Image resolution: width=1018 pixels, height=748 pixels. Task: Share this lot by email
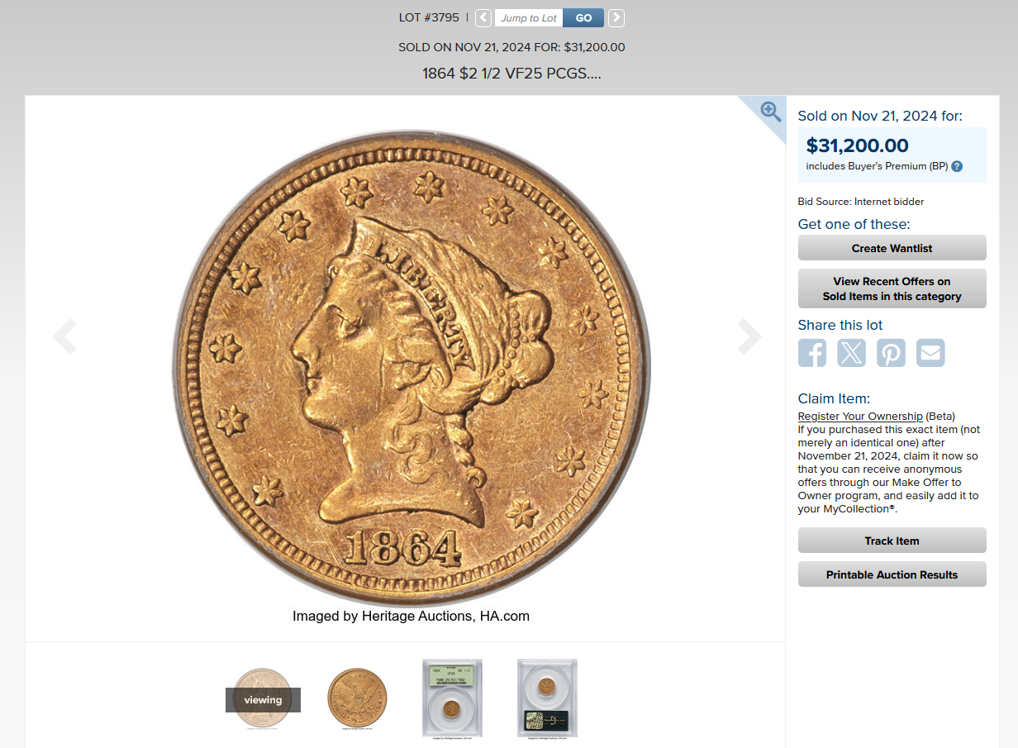pyautogui.click(x=930, y=353)
